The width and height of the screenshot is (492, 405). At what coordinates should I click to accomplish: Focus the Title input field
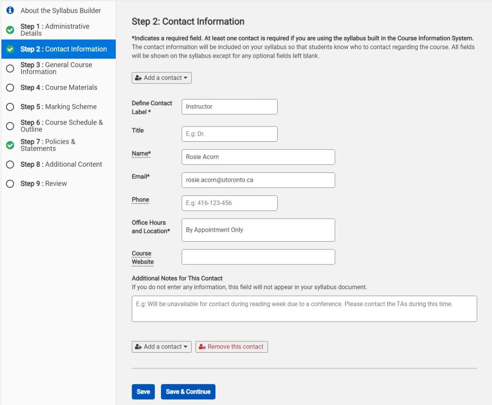point(229,134)
